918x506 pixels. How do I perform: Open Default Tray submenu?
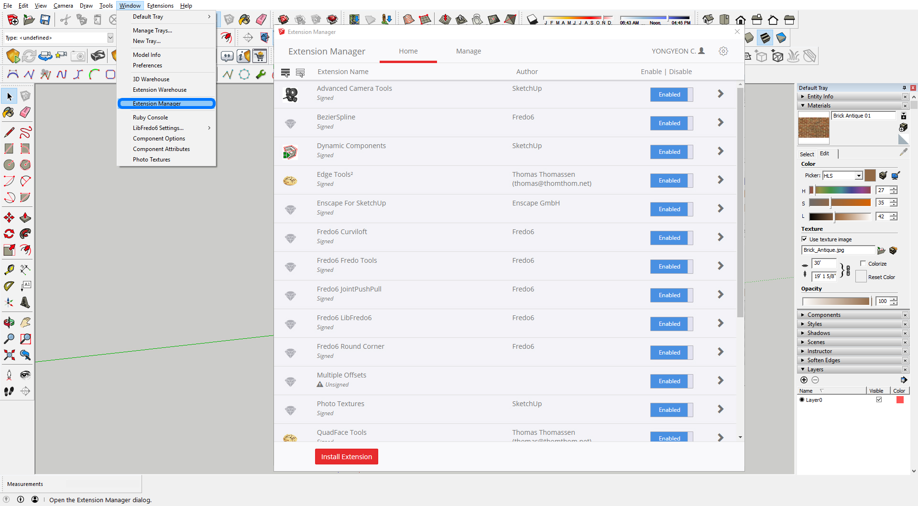[166, 17]
